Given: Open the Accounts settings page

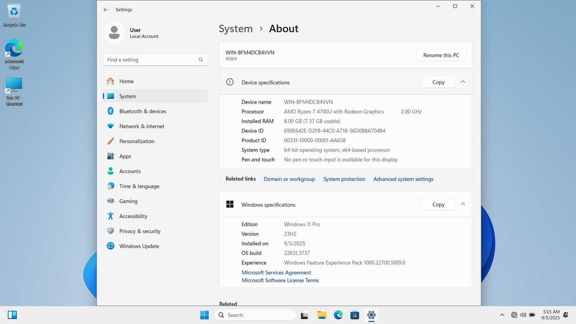Looking at the screenshot, I should click(x=156, y=171).
